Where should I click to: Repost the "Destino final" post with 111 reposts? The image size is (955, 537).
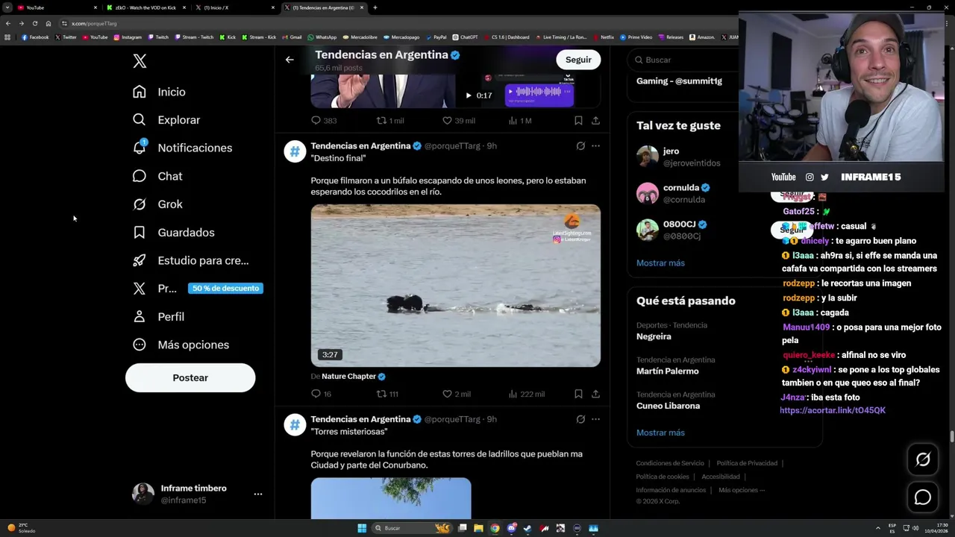point(387,394)
